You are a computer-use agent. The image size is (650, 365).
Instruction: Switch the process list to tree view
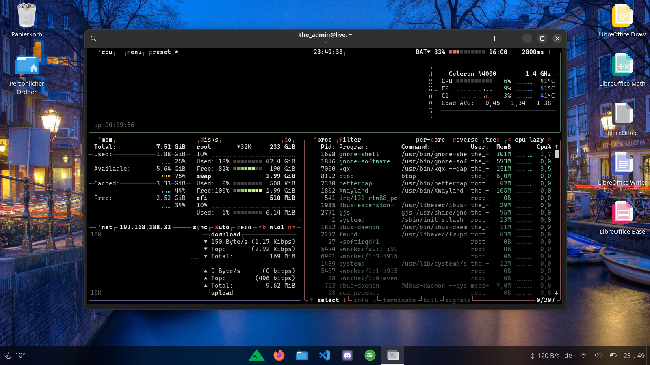[492, 140]
